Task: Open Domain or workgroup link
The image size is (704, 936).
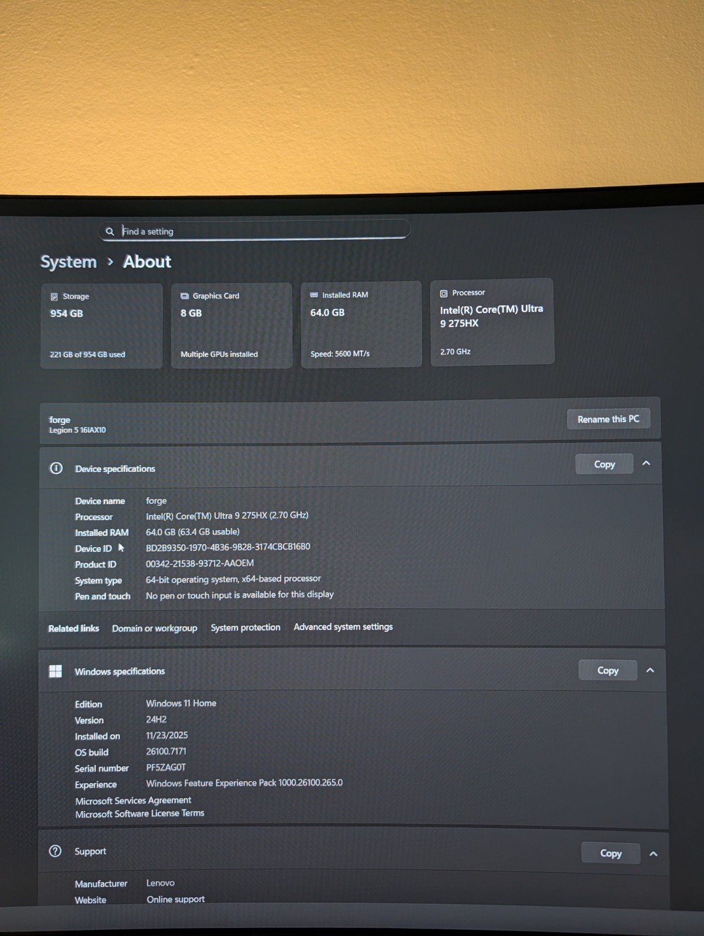Action: [154, 628]
